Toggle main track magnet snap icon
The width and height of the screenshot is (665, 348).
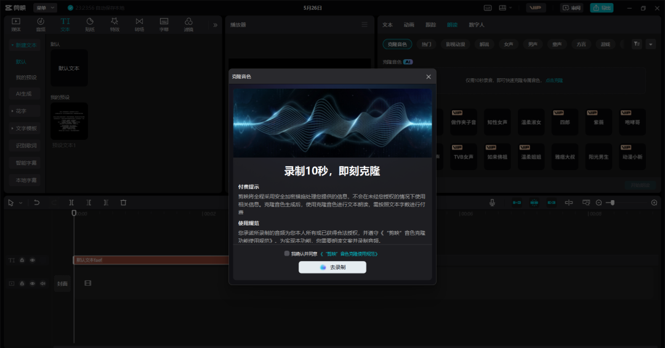coord(517,203)
